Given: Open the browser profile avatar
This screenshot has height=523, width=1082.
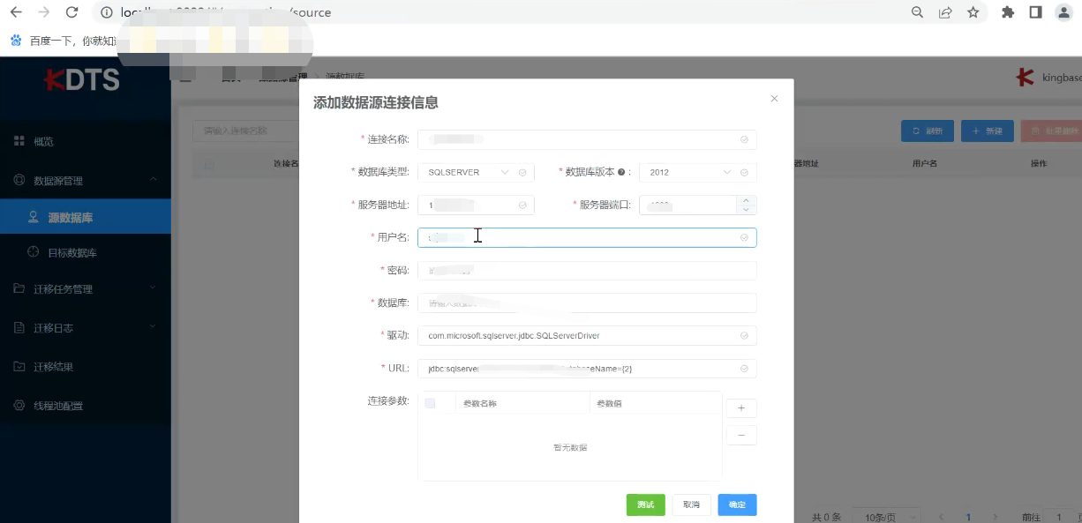Looking at the screenshot, I should point(1064,12).
